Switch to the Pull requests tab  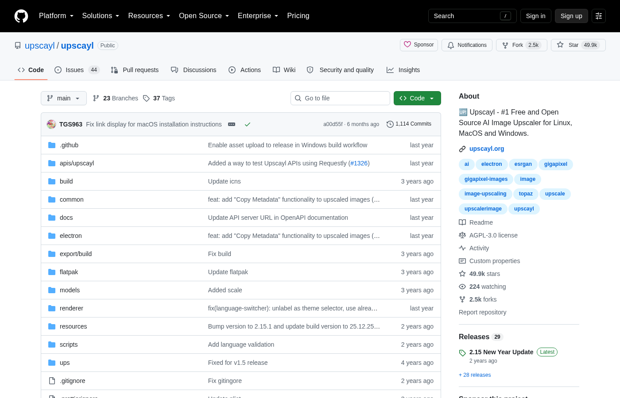click(x=135, y=70)
